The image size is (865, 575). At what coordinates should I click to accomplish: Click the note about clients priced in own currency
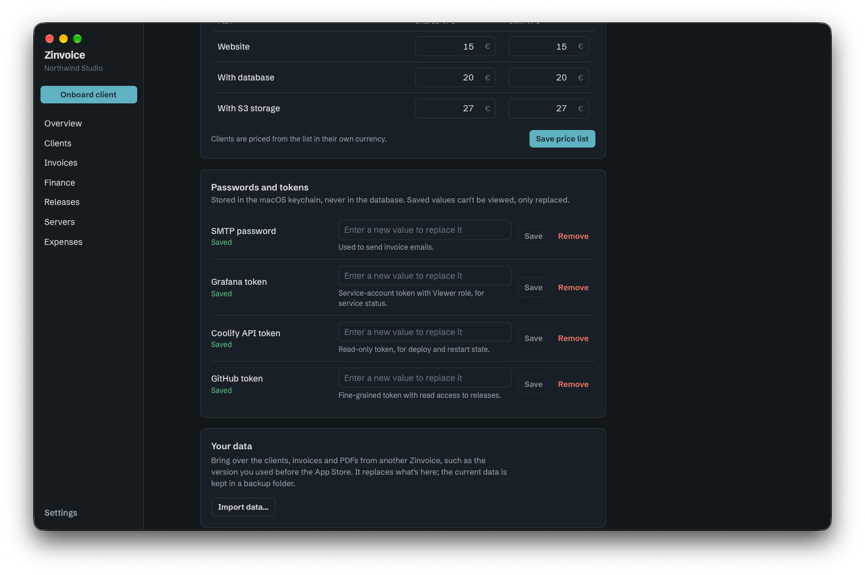[299, 139]
